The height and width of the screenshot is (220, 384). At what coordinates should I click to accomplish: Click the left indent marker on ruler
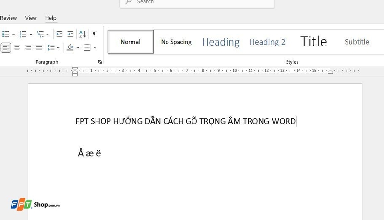[75, 71]
